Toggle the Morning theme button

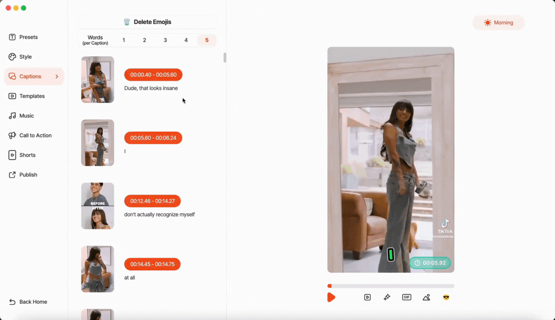(498, 23)
